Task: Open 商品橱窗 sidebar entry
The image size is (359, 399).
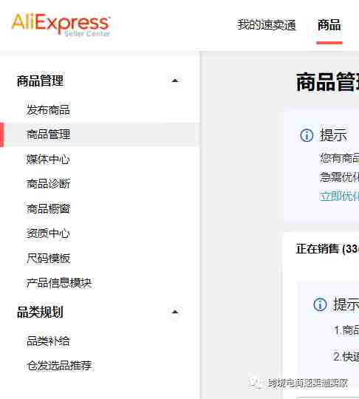Action: [48, 208]
